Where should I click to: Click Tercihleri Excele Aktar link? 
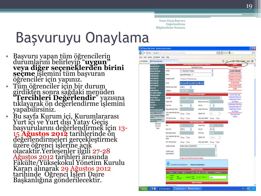pyautogui.click(x=235, y=73)
